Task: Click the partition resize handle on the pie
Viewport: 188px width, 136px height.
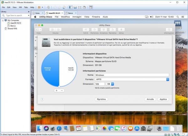Action: click(x=59, y=86)
